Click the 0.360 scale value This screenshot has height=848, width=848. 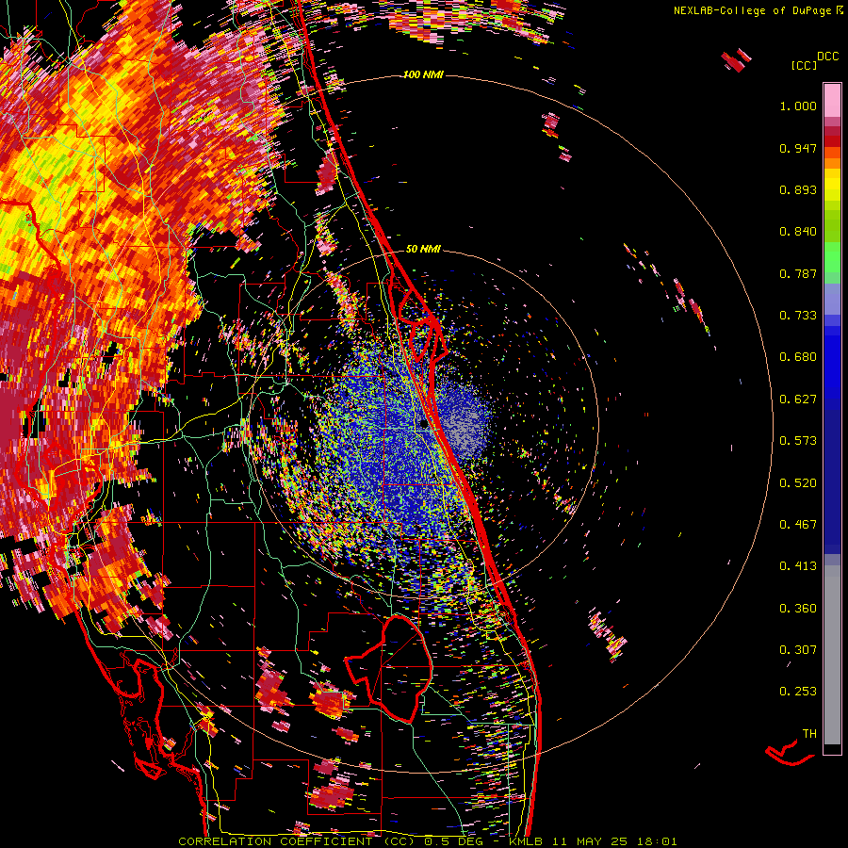coord(798,609)
